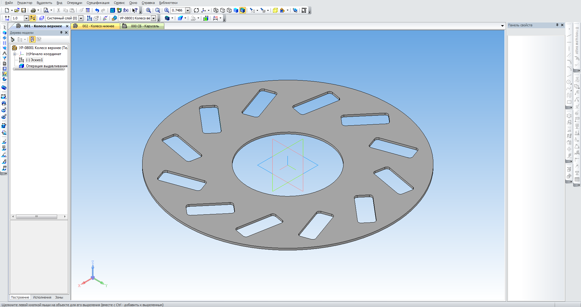Click the Print icon in toolbar
The image size is (581, 307).
click(33, 10)
